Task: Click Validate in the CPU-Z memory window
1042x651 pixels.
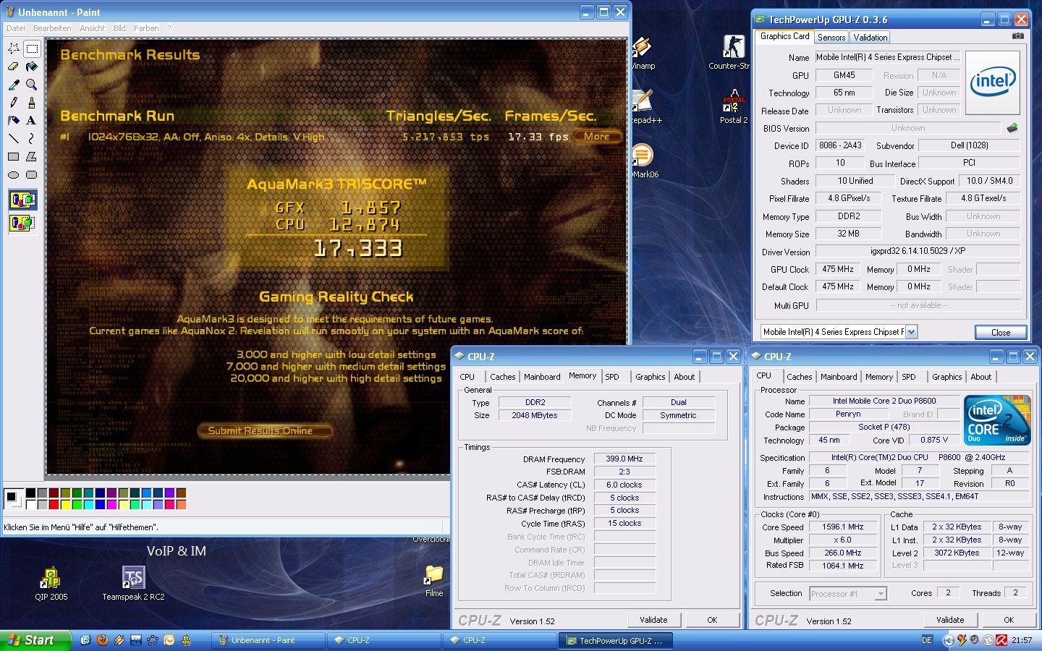Action: click(x=653, y=620)
